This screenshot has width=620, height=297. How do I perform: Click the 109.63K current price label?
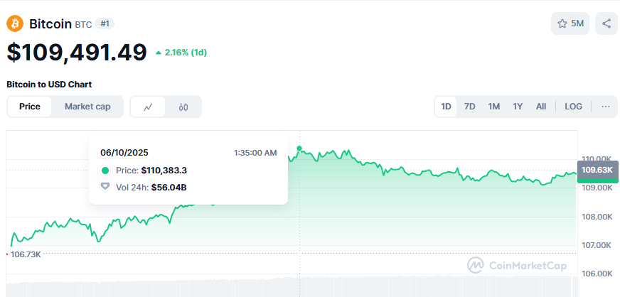pos(597,171)
